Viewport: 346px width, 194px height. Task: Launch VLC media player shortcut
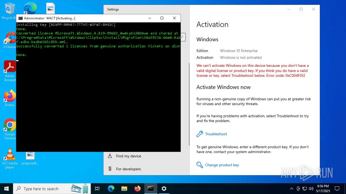(x=10, y=158)
